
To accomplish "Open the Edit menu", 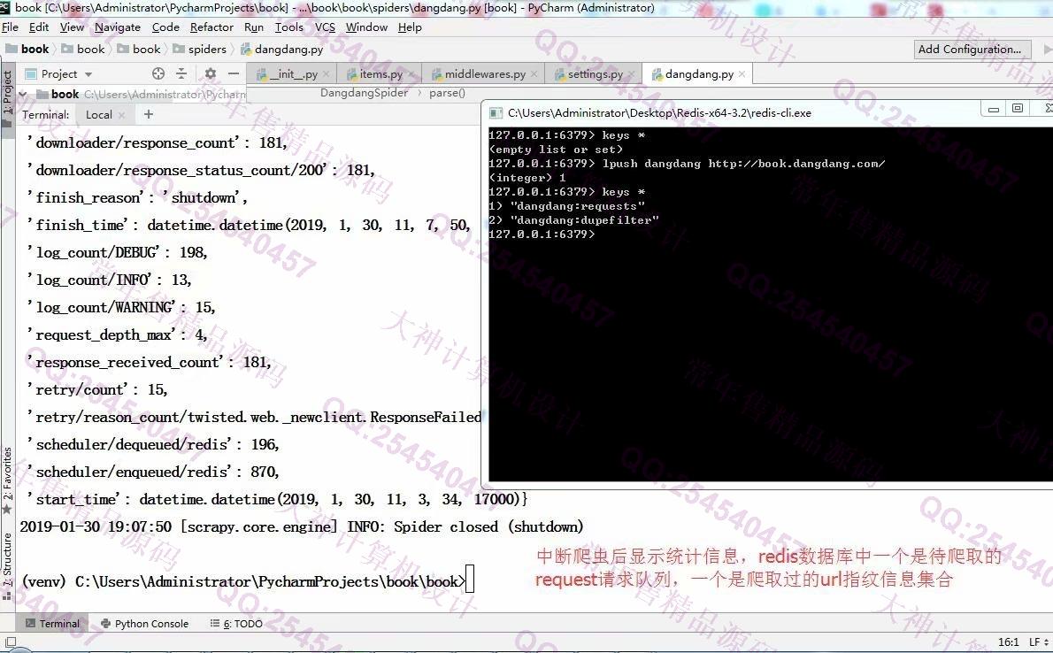I will tap(39, 27).
